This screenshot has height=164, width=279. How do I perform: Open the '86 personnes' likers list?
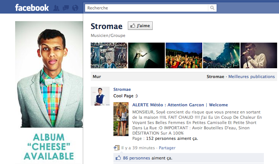(136, 158)
